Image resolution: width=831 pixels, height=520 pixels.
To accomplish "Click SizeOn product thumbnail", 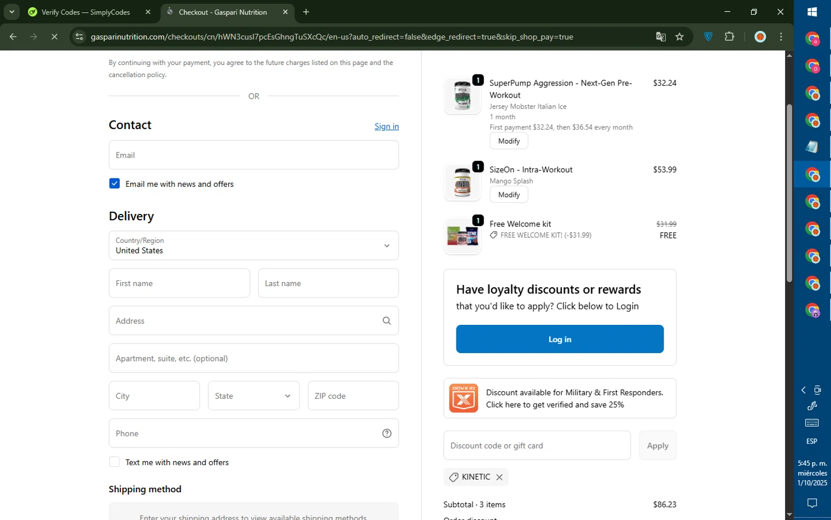I will coord(463,182).
